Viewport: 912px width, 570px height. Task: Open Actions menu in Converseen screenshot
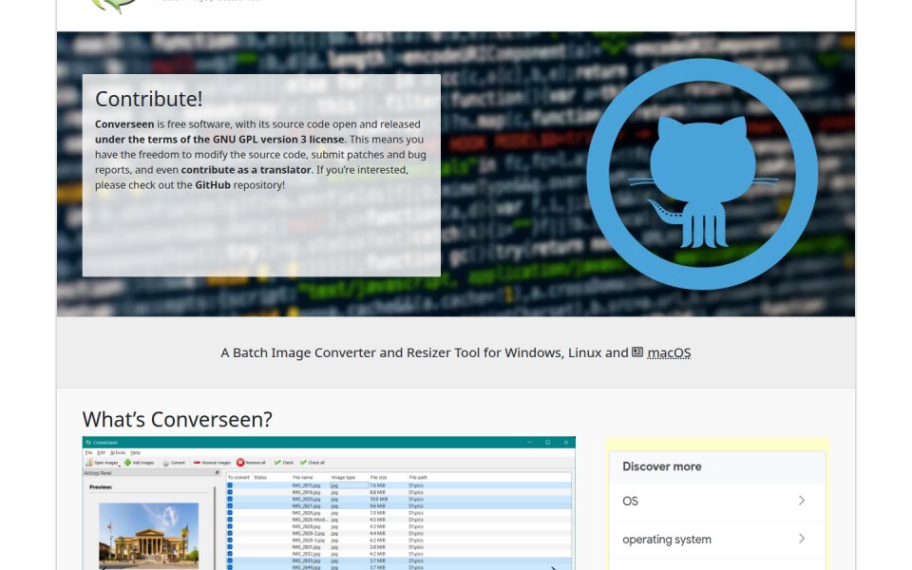[118, 452]
